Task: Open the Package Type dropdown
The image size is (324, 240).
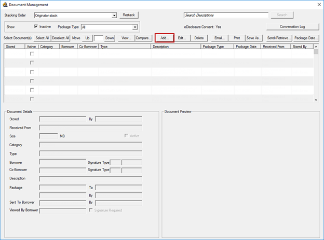Action: [x=135, y=27]
